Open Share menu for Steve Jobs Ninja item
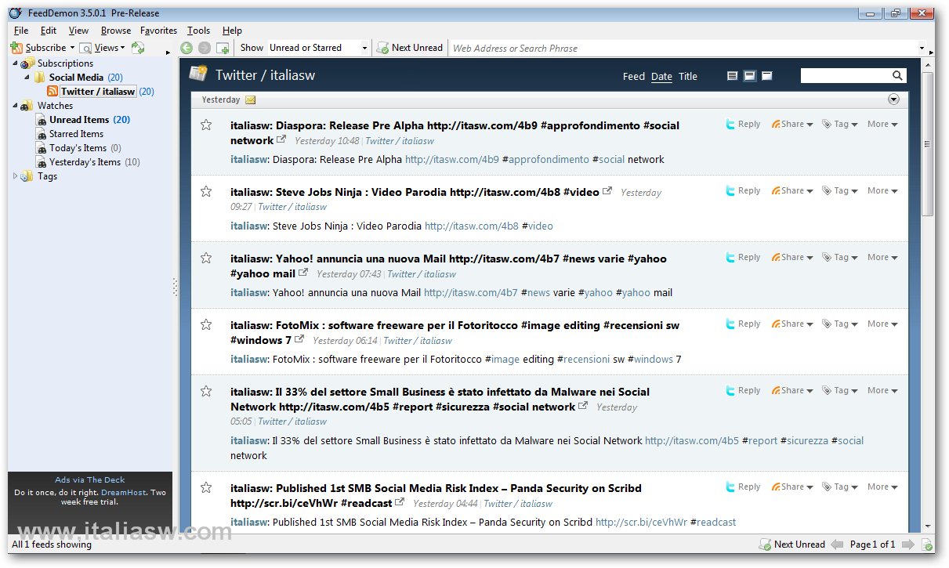The height and width of the screenshot is (568, 949). pyautogui.click(x=792, y=190)
